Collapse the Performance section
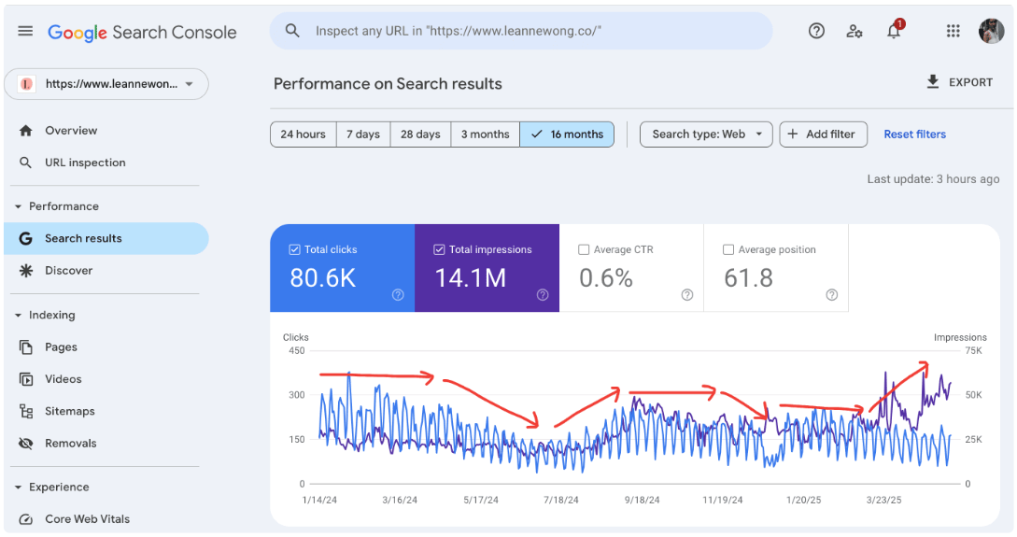 (x=18, y=207)
